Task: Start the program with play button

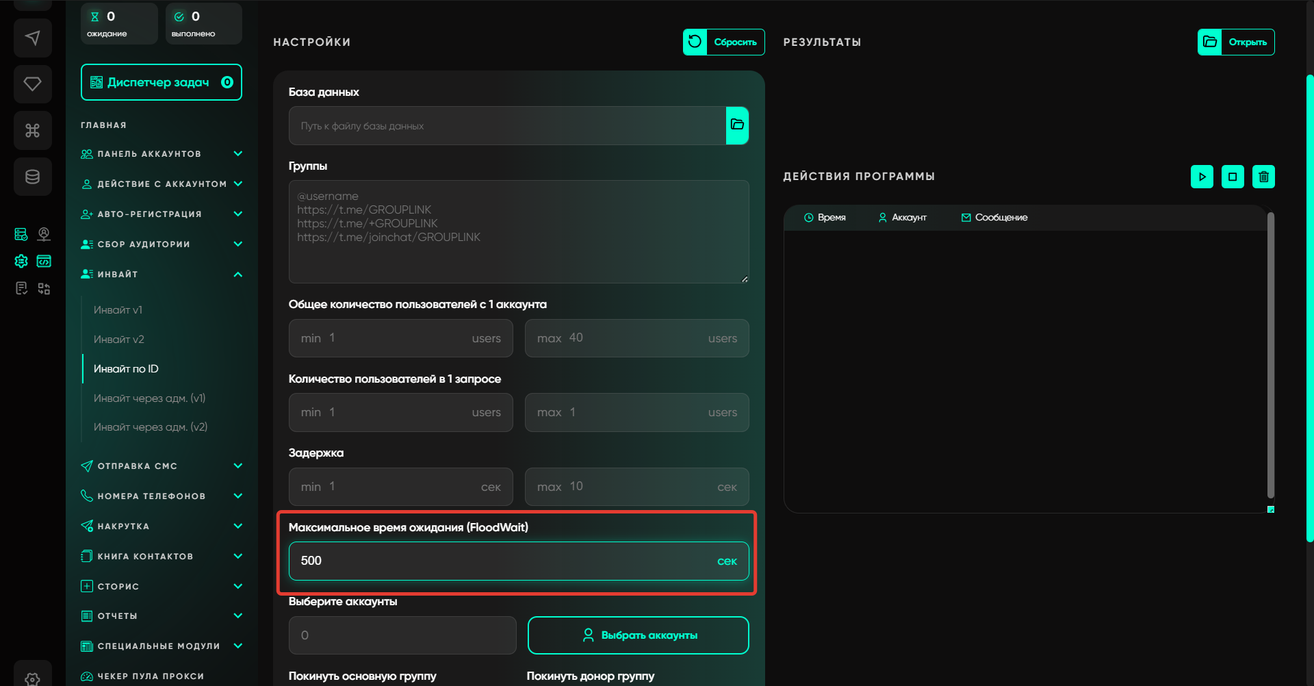Action: click(x=1202, y=177)
